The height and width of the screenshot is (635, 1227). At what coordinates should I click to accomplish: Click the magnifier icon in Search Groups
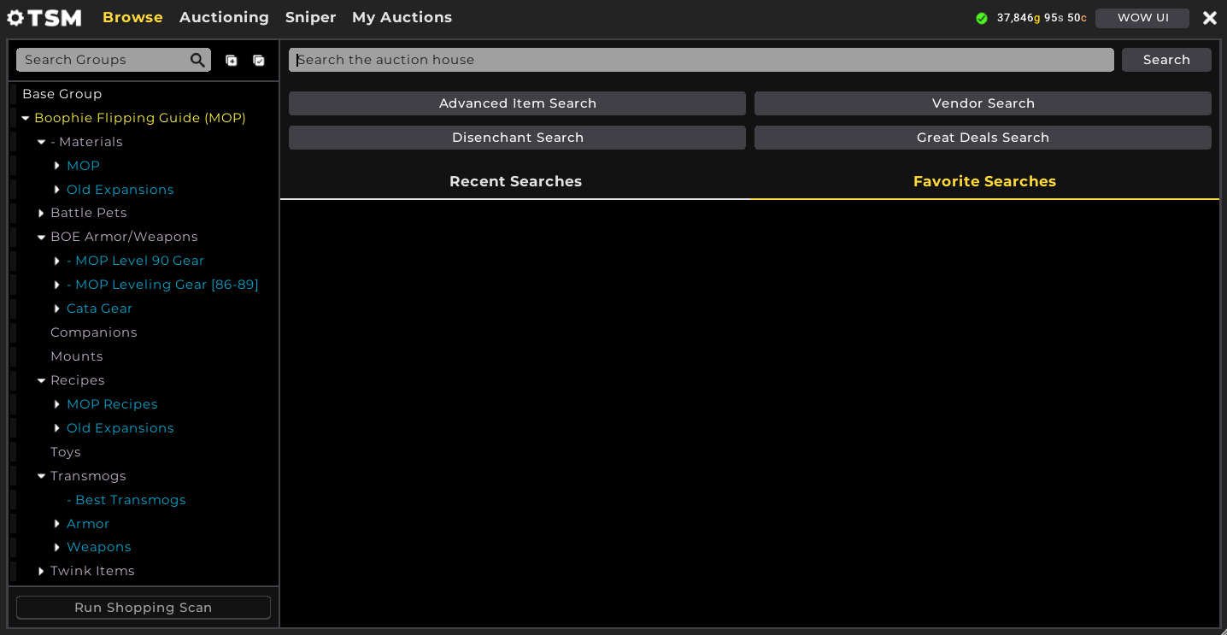pyautogui.click(x=197, y=60)
